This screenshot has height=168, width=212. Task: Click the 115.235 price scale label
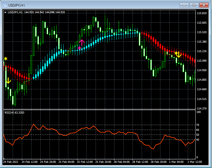coord(202,51)
